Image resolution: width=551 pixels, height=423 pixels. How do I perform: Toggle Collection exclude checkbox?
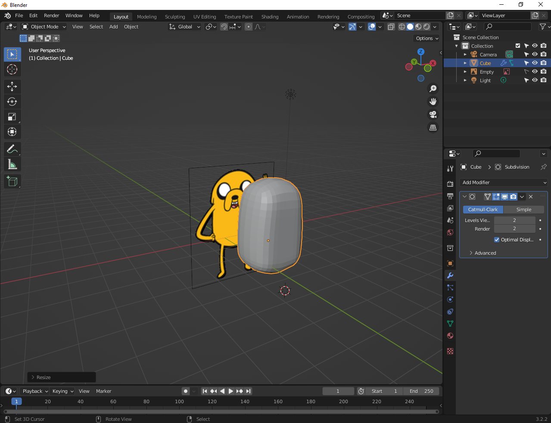click(x=518, y=46)
